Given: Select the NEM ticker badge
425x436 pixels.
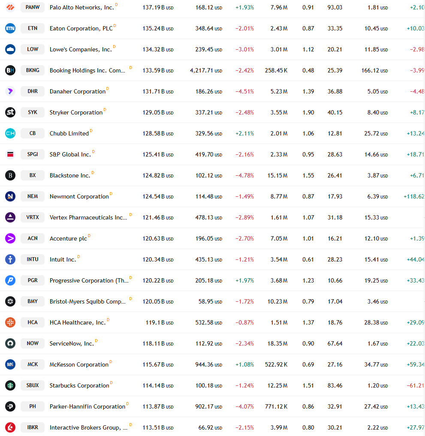Looking at the screenshot, I should 33,196.
